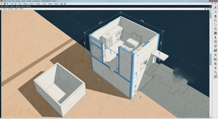Viewport: 218px width, 119px height.
Task: Open the fifth menu 'Murbe' in the menu bar
Action: tap(24, 1)
